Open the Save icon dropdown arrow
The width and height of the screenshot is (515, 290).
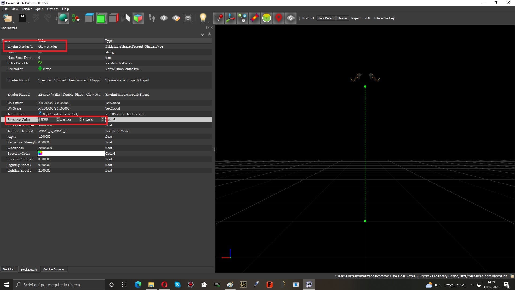click(x=28, y=22)
